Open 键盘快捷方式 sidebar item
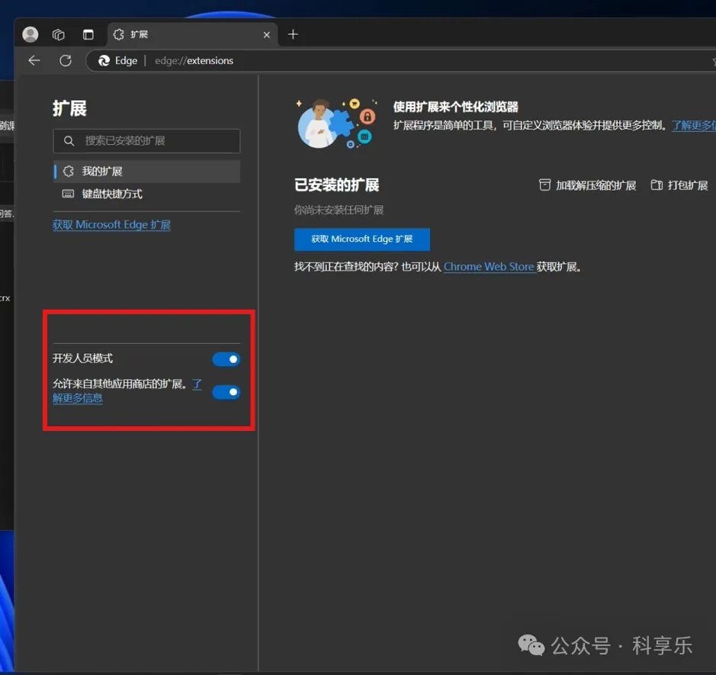This screenshot has height=675, width=716. pyautogui.click(x=146, y=194)
